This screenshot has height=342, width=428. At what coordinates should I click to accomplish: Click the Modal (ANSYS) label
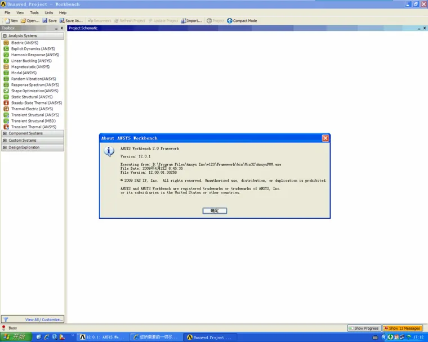coord(24,73)
